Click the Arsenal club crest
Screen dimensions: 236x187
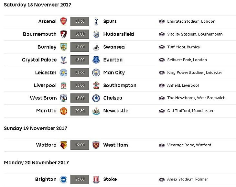pos(63,21)
